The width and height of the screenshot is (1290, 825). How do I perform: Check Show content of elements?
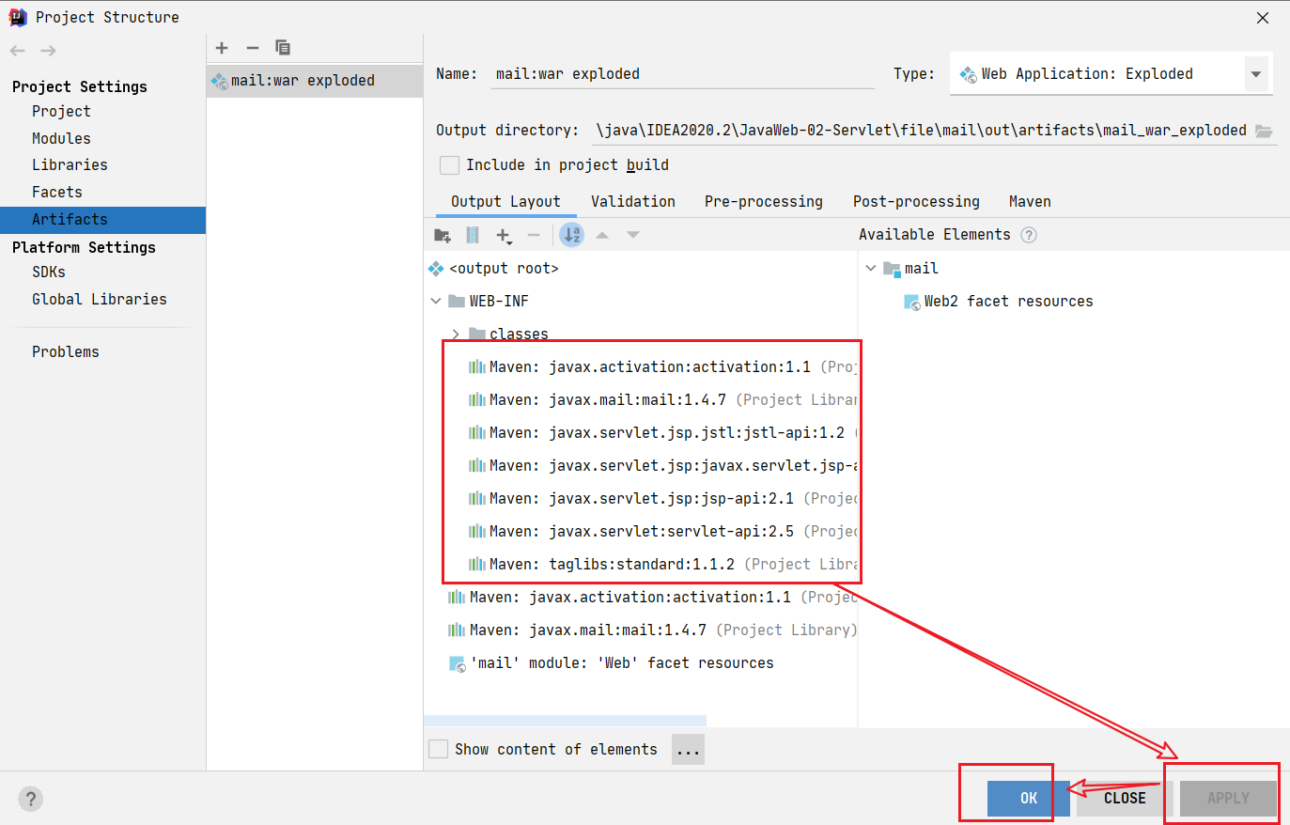click(439, 749)
